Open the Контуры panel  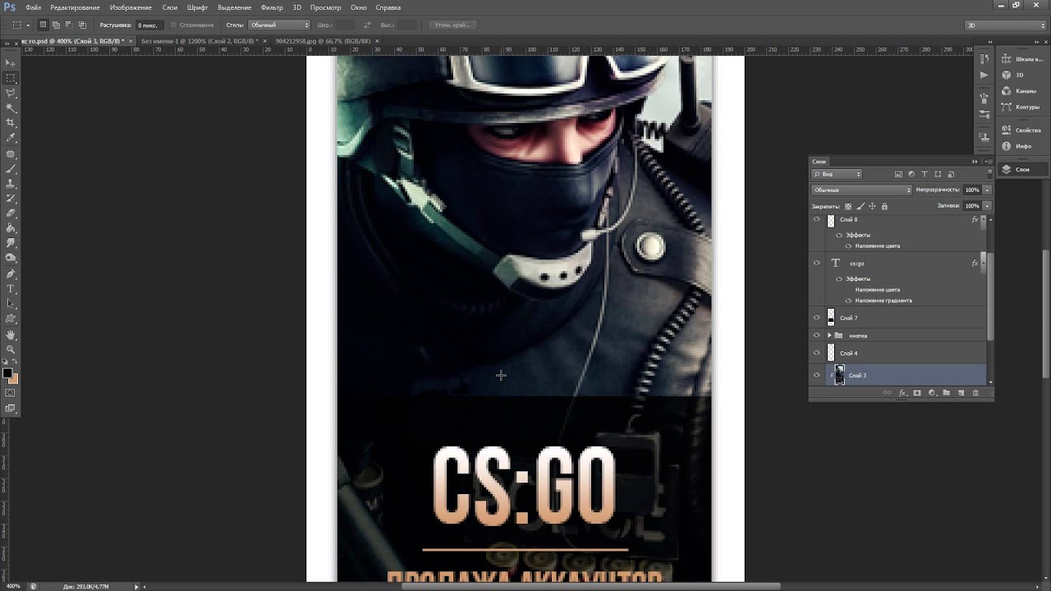coord(1025,107)
